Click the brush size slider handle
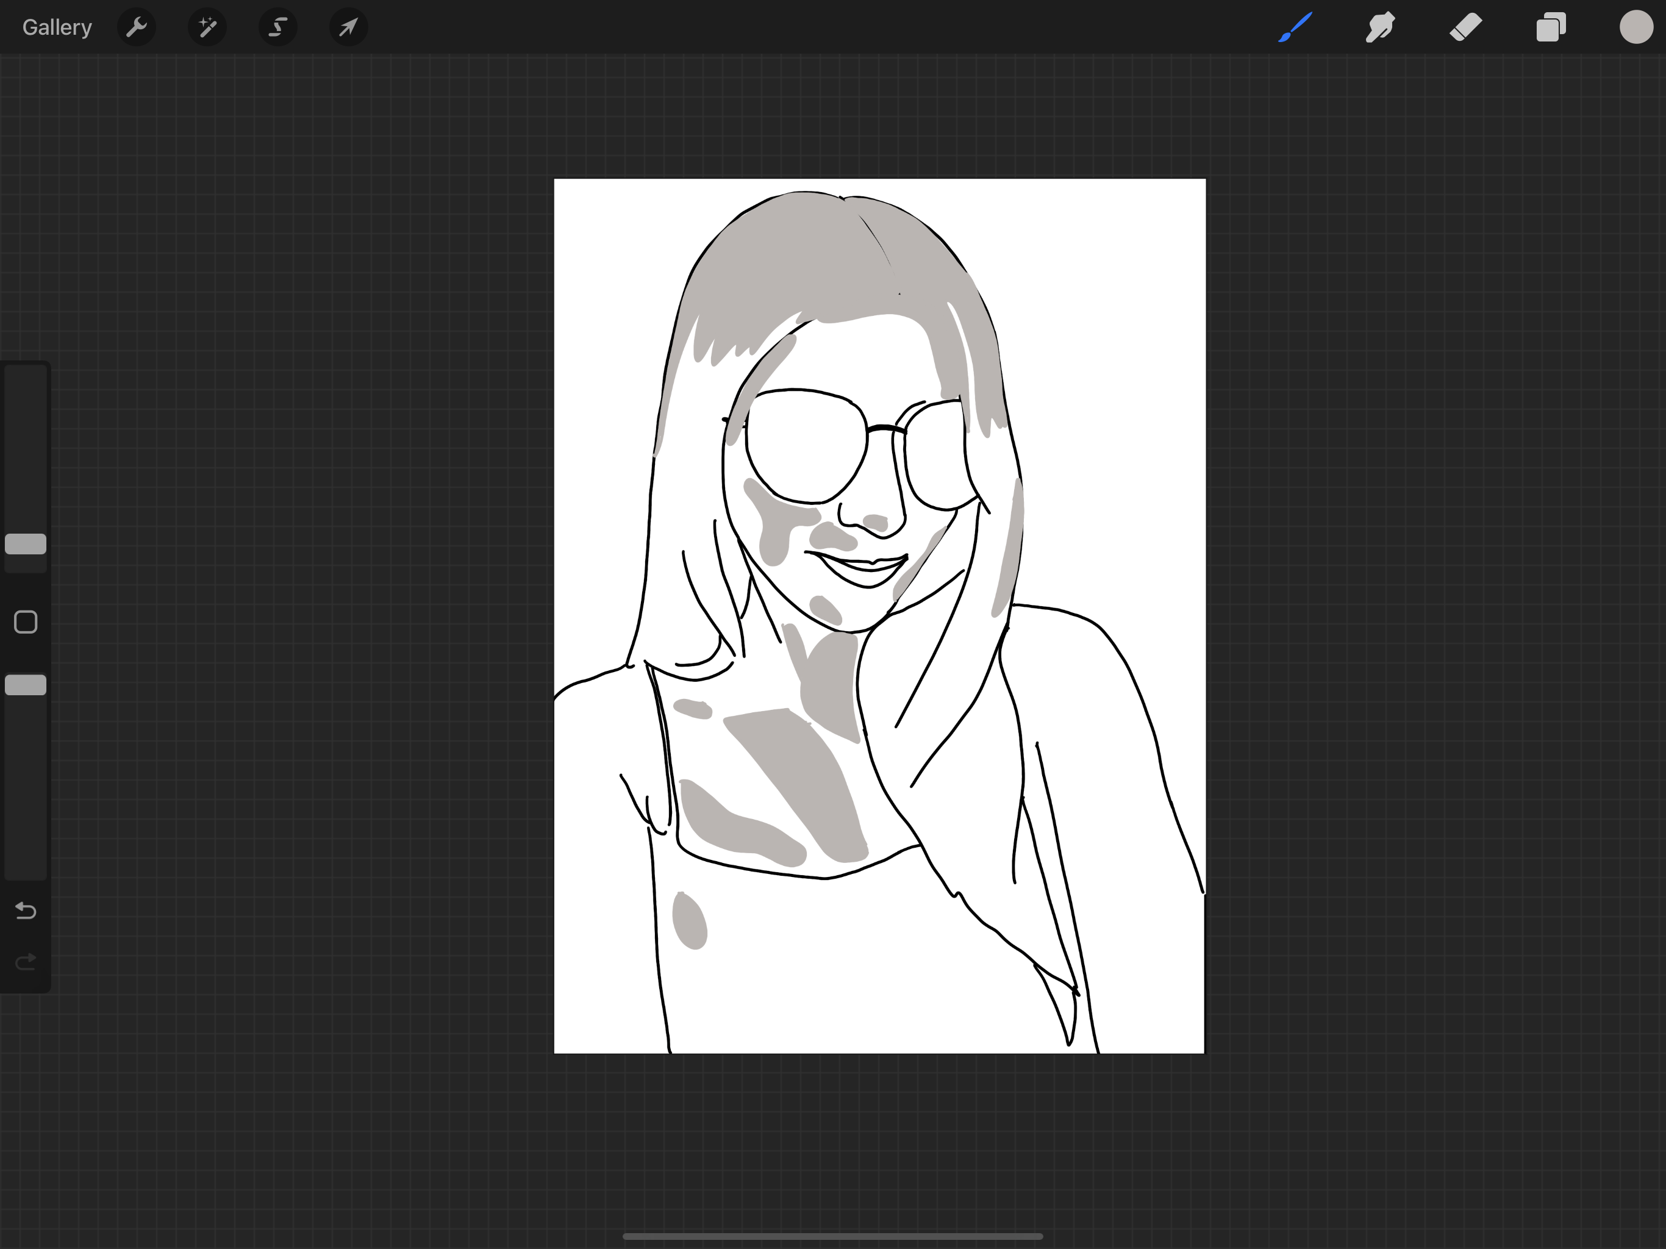Image resolution: width=1666 pixels, height=1249 pixels. pyautogui.click(x=26, y=544)
